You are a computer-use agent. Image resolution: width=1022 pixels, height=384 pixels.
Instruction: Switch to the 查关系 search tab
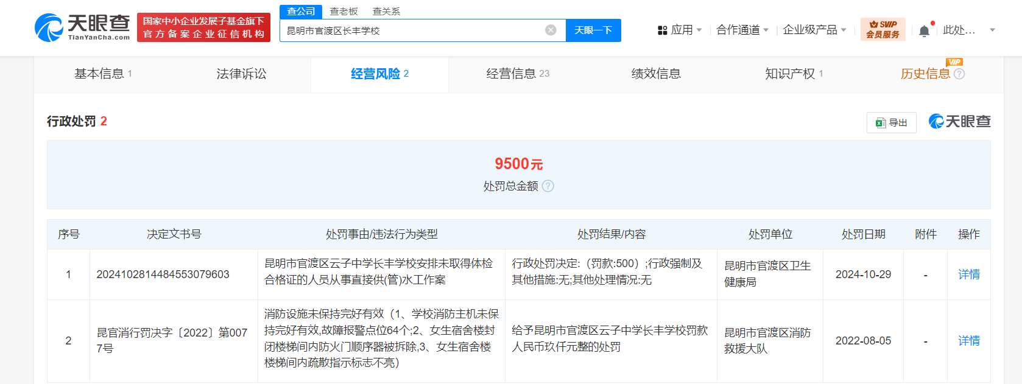tap(386, 12)
